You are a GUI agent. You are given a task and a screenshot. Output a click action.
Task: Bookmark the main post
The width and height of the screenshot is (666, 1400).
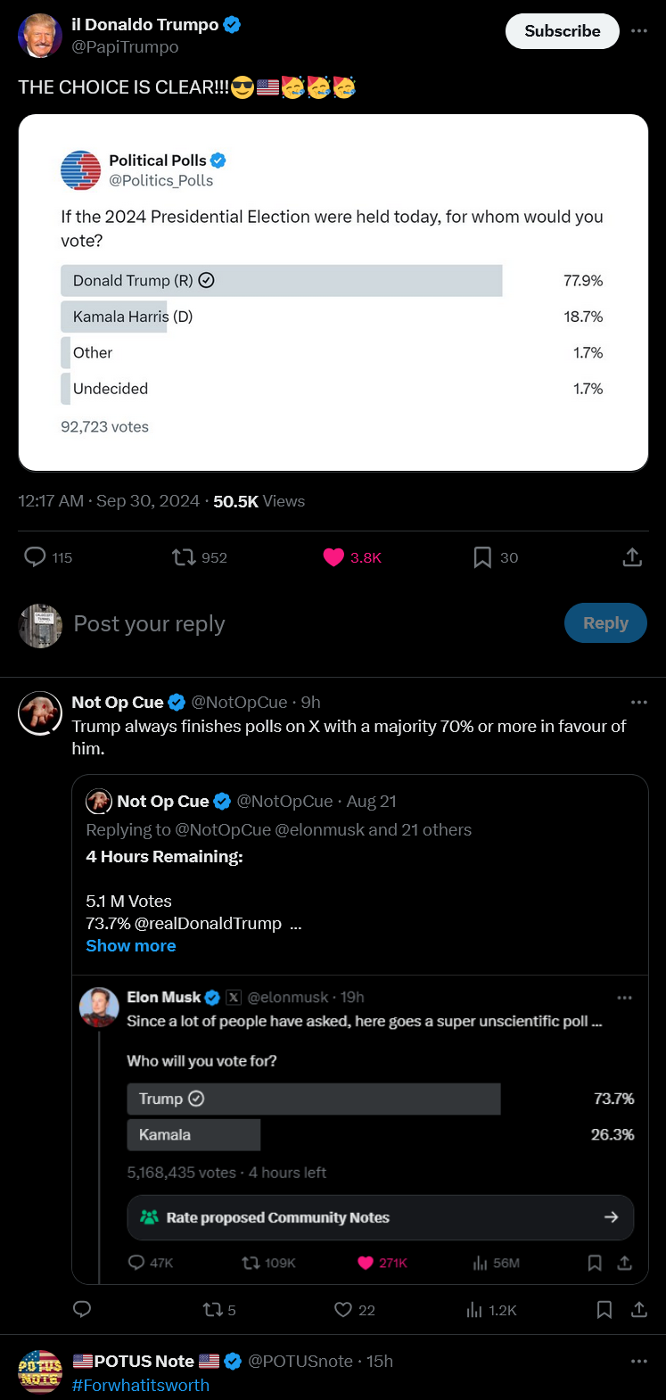click(x=482, y=557)
